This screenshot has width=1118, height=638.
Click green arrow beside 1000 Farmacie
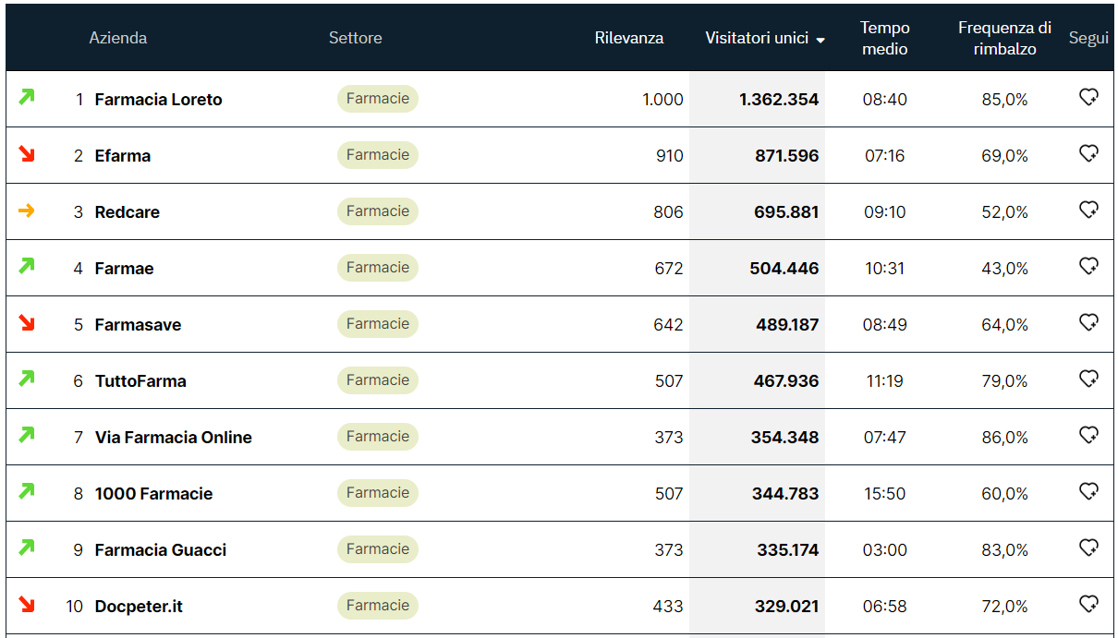coord(27,490)
